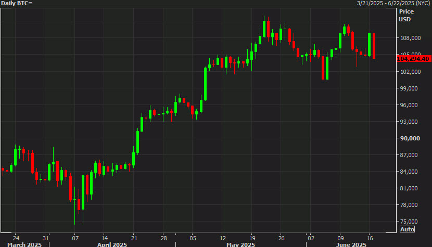Image resolution: width=432 pixels, height=247 pixels.
Task: Click the 07 date tick label
Action: click(75, 238)
